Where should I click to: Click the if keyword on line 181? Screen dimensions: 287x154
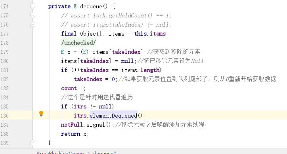[64, 70]
